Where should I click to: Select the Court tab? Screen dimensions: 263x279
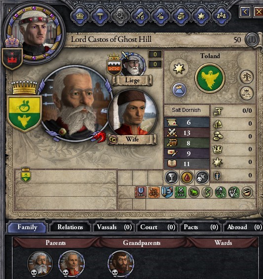click(157, 227)
